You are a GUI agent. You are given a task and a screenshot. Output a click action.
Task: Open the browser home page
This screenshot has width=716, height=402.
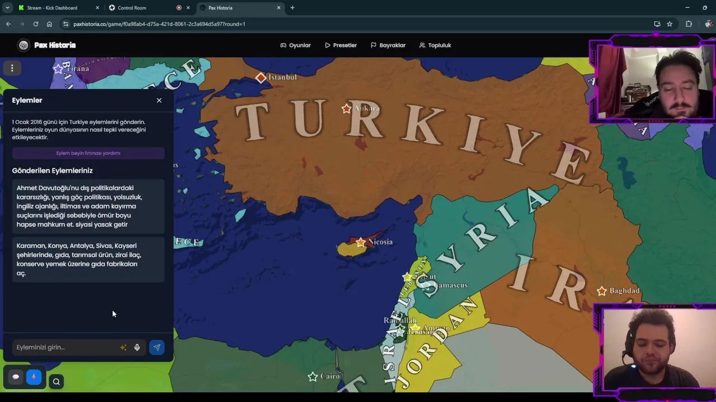pyautogui.click(x=49, y=24)
